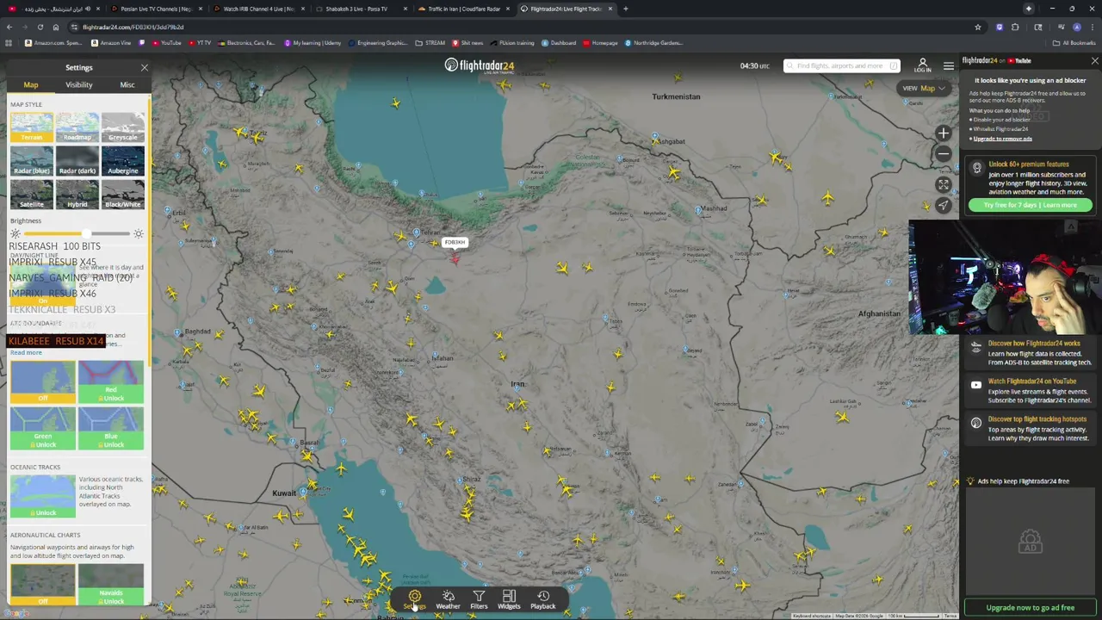Open the YouTube bookmark

pos(167,43)
